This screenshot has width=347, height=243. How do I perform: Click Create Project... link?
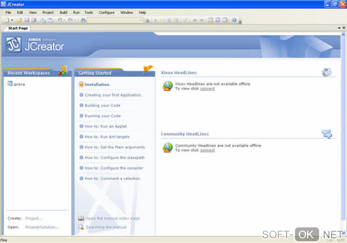[34, 218]
